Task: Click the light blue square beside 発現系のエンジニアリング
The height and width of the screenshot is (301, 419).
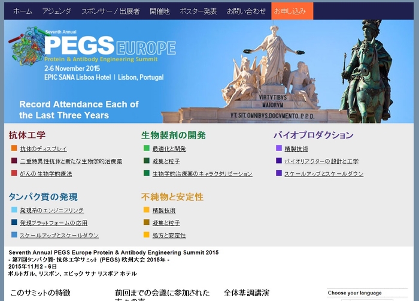Action: 14,210
